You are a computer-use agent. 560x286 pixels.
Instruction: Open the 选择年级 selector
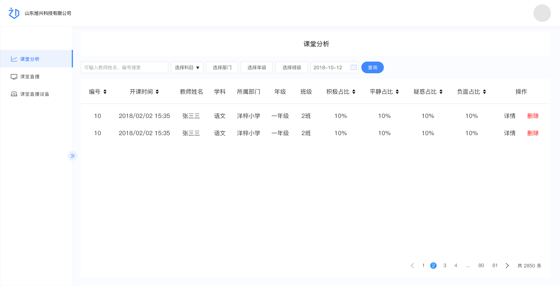[257, 67]
